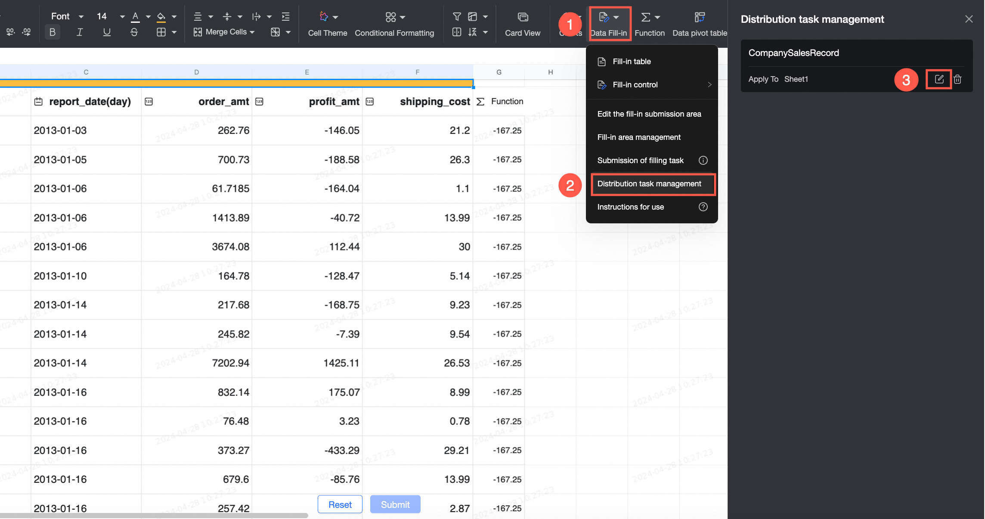Toggle underline formatting

click(x=107, y=32)
